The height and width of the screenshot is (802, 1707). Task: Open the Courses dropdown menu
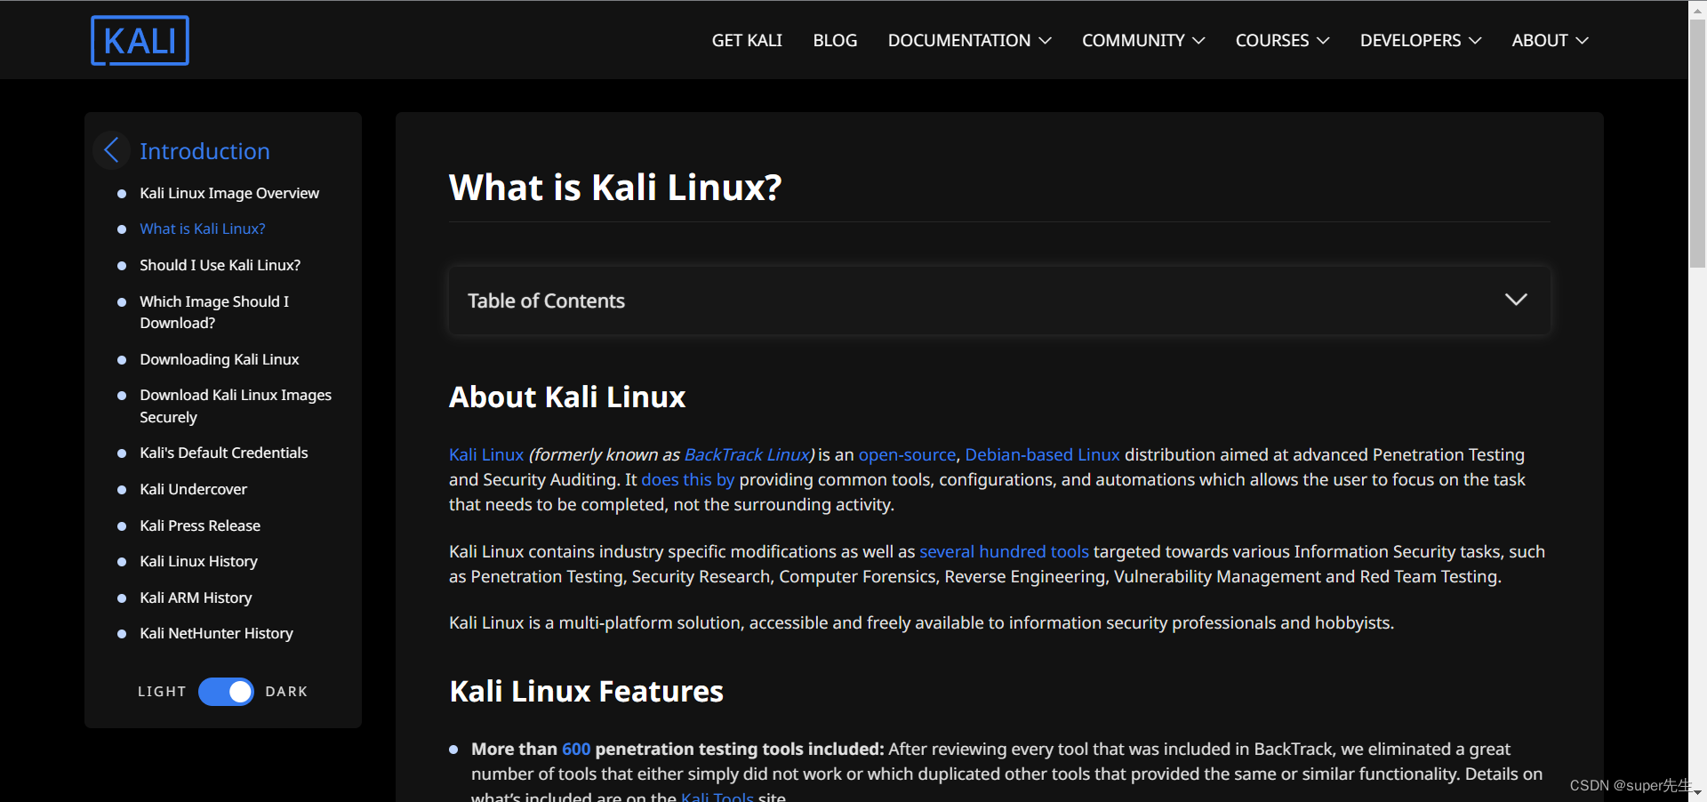point(1282,40)
